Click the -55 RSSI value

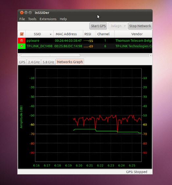click(91, 41)
